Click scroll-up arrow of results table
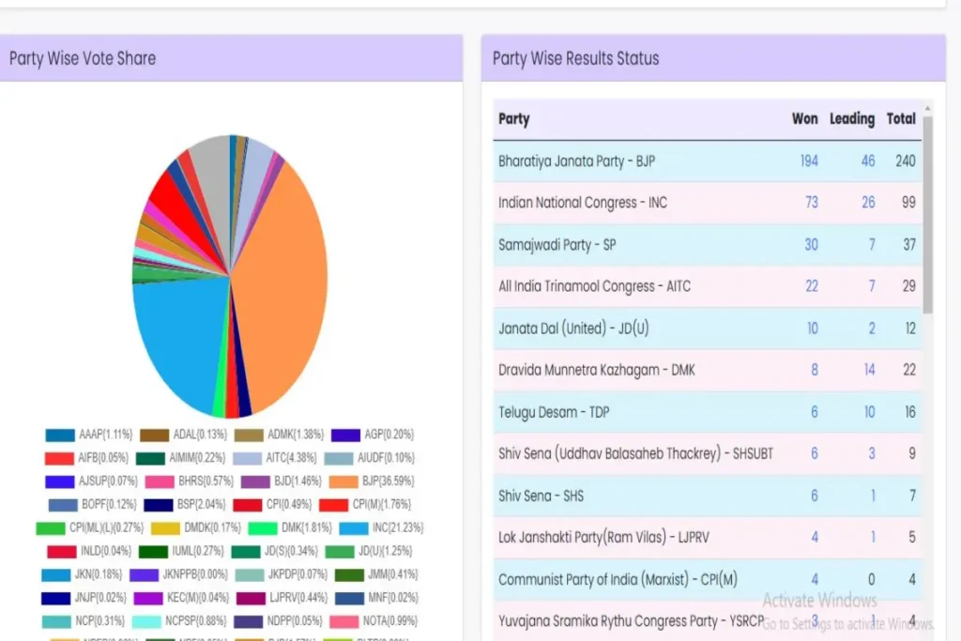The height and width of the screenshot is (641, 961). click(x=927, y=109)
